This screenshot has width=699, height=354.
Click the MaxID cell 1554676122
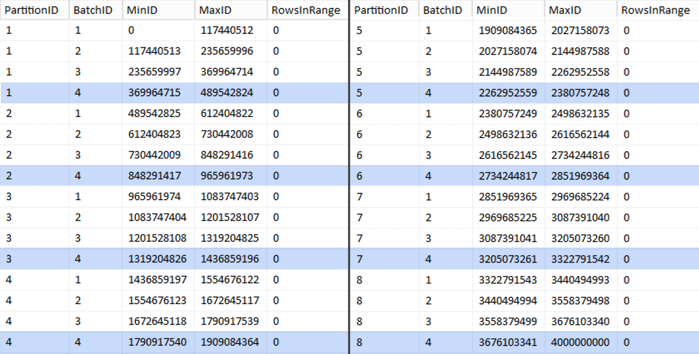click(x=231, y=280)
